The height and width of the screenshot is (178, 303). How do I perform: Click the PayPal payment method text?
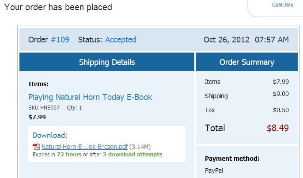point(214,170)
